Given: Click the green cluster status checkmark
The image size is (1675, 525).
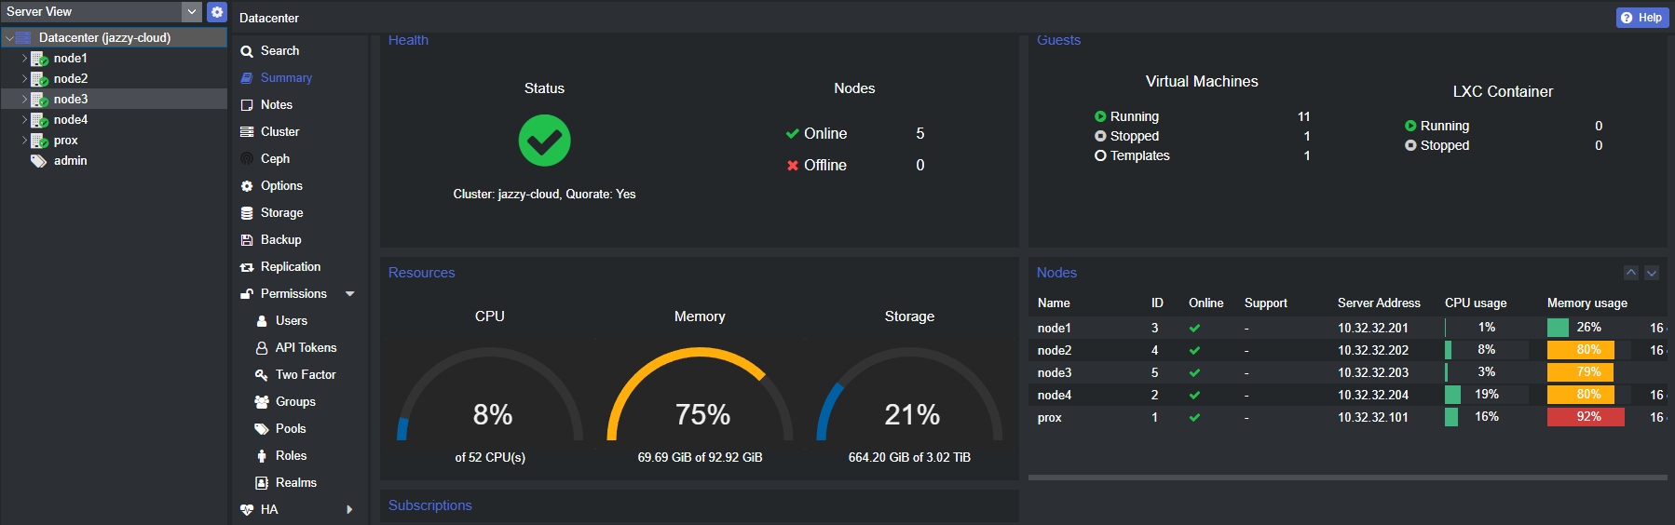Looking at the screenshot, I should [544, 141].
